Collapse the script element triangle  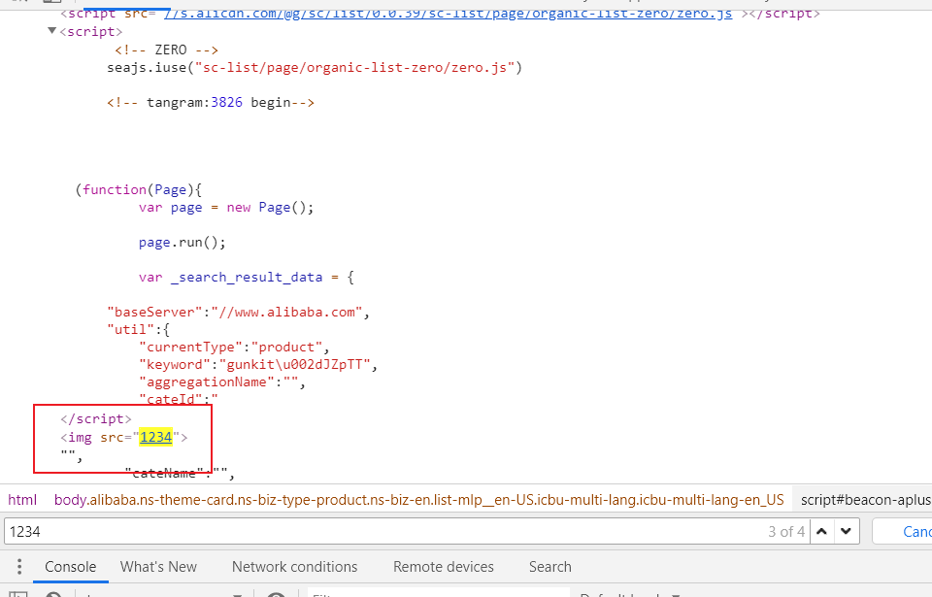tap(51, 31)
